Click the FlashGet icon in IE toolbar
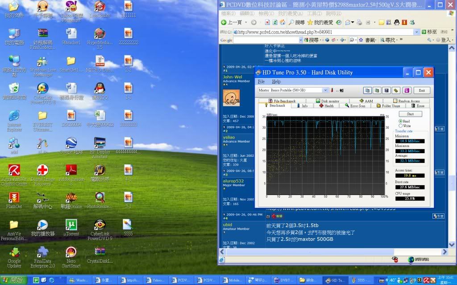The image size is (457, 285). pyautogui.click(x=404, y=22)
